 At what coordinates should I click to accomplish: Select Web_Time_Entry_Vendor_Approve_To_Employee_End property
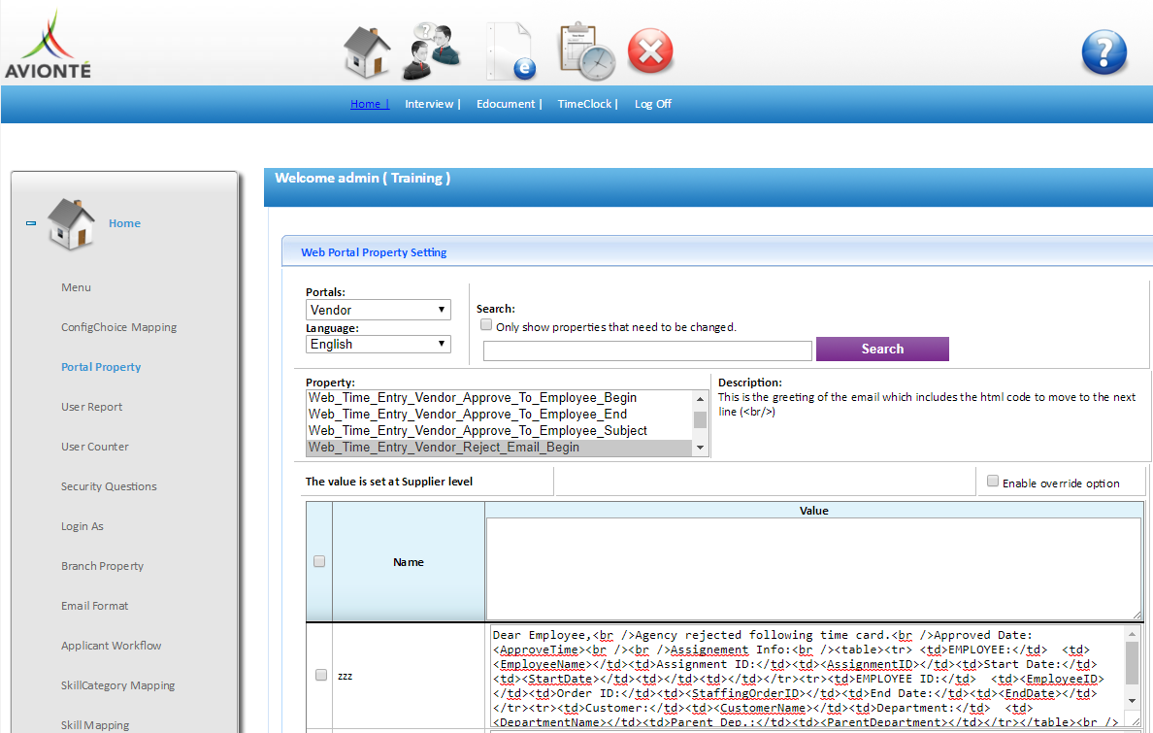click(499, 414)
